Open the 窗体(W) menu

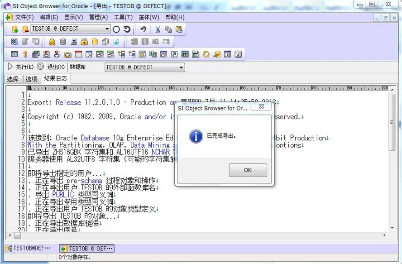tap(149, 17)
